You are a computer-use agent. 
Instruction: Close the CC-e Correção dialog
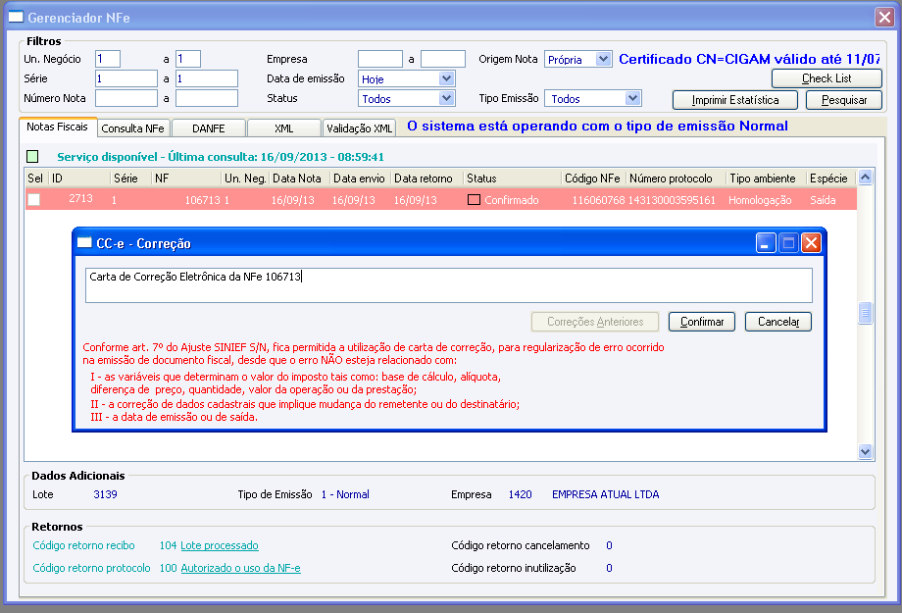click(x=811, y=243)
